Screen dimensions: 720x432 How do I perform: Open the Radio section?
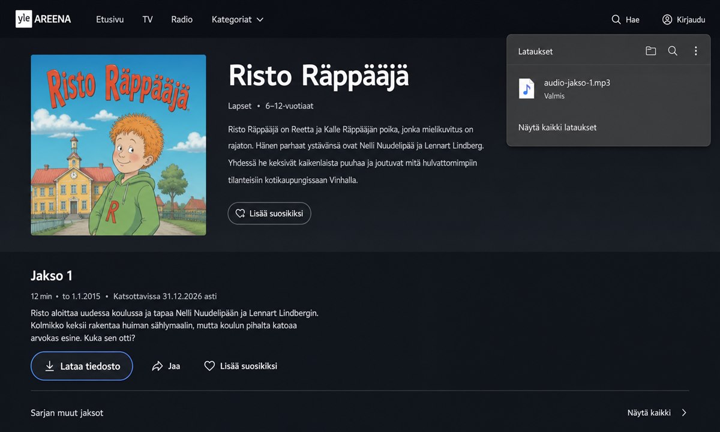[x=182, y=19]
